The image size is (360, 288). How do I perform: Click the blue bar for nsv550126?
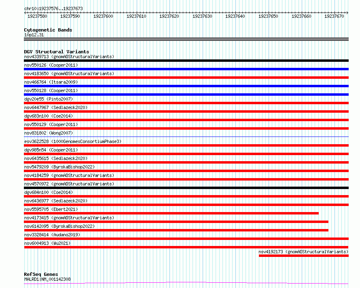click(x=186, y=69)
